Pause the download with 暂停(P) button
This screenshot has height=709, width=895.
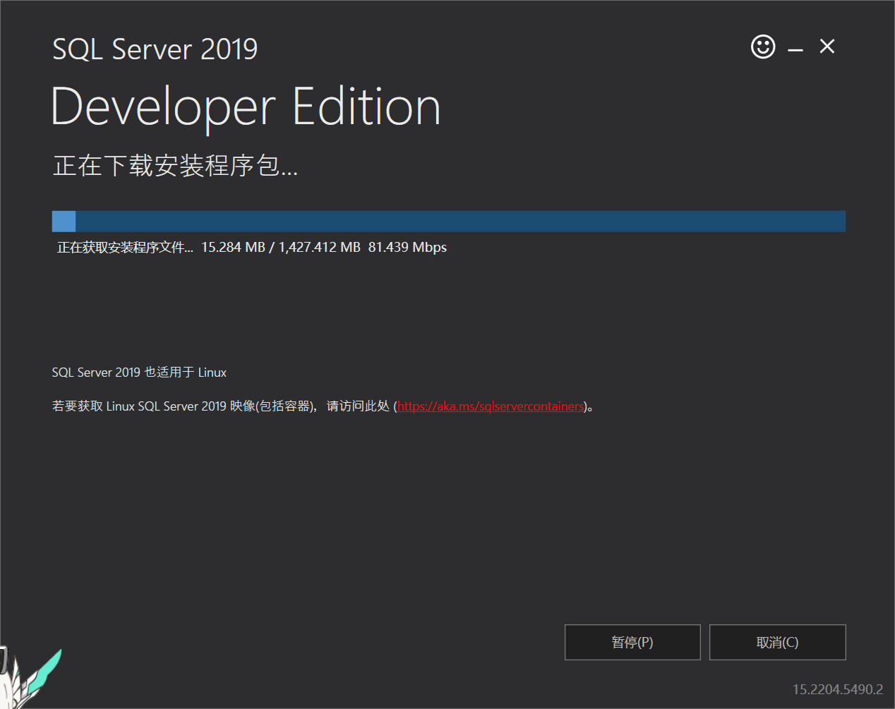[x=632, y=642]
